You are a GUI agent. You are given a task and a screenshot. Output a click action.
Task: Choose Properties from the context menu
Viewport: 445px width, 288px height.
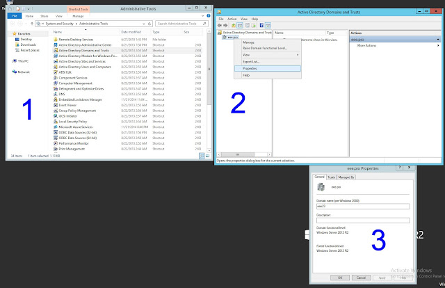[267, 68]
